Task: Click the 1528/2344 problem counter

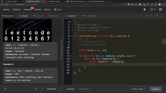Action: point(51,89)
